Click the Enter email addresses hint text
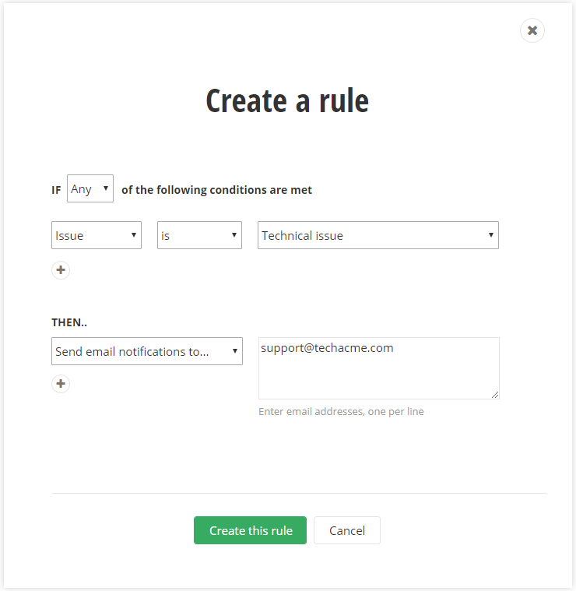Image resolution: width=576 pixels, height=591 pixels. 341,411
